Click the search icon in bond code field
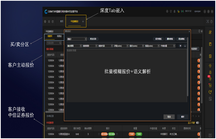216x139 pixels. 60,43
